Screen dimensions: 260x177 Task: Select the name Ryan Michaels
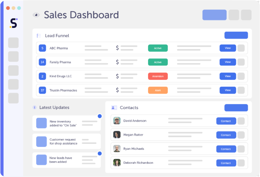coord(134,149)
